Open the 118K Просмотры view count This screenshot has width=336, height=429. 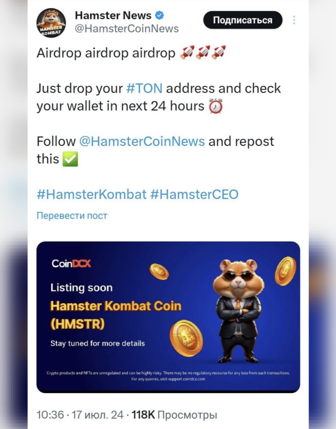coord(174,415)
